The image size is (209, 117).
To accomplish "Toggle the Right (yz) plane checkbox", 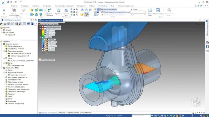I will point(45,33).
